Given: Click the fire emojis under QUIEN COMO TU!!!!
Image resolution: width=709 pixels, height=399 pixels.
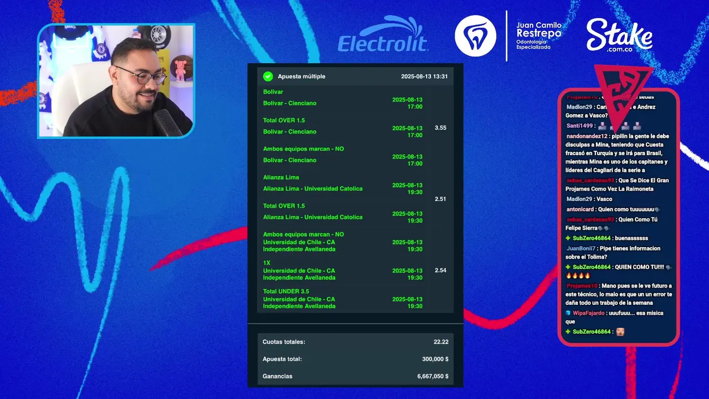Looking at the screenshot, I should coord(578,275).
